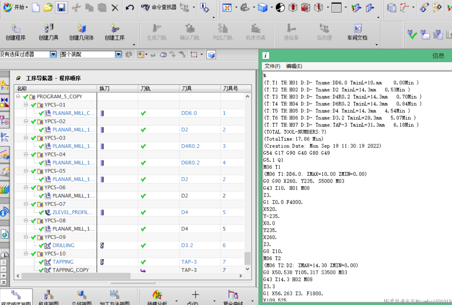This screenshot has height=305, width=452.
Task: Click the 工序导航器 - 程序顺序 panel title
Action: click(53, 78)
